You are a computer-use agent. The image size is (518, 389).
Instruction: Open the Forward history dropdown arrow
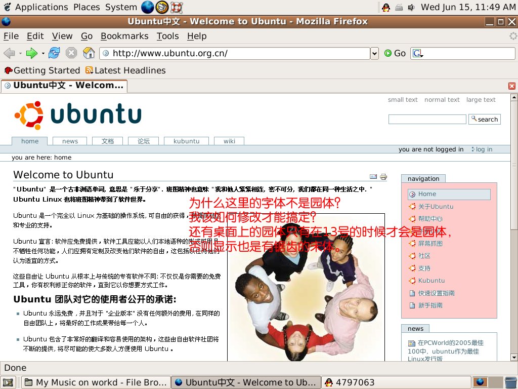coord(43,53)
